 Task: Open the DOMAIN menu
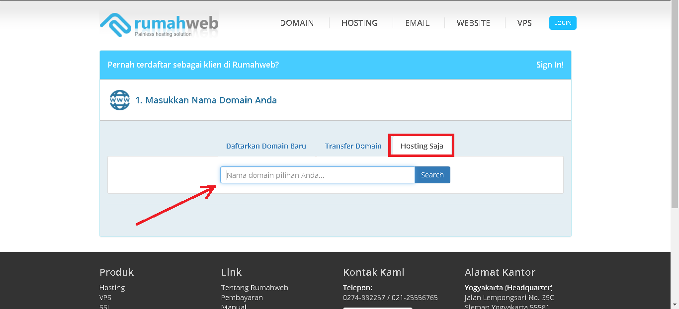pyautogui.click(x=297, y=23)
